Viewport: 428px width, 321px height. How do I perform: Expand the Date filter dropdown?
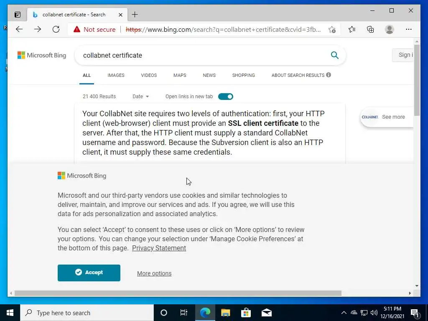click(x=140, y=97)
